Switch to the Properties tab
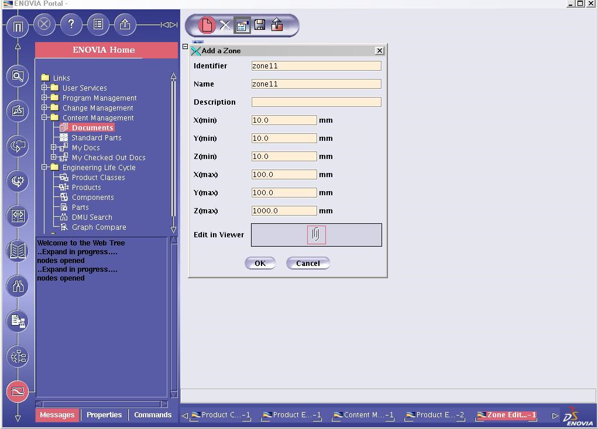The image size is (598, 429). click(104, 415)
